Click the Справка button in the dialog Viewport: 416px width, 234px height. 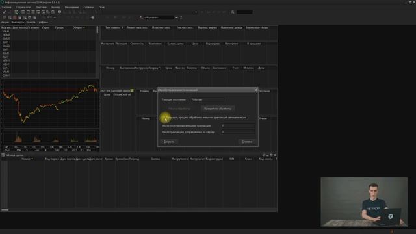tap(247, 142)
